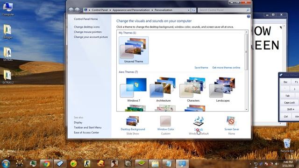
Task: Click the Back navigation arrow
Action: pyautogui.click(x=71, y=10)
